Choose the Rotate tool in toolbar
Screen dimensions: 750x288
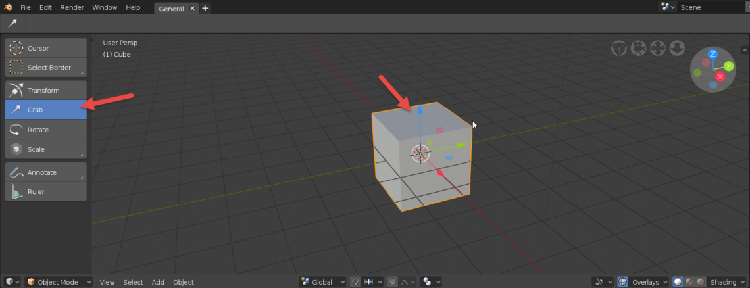[45, 130]
